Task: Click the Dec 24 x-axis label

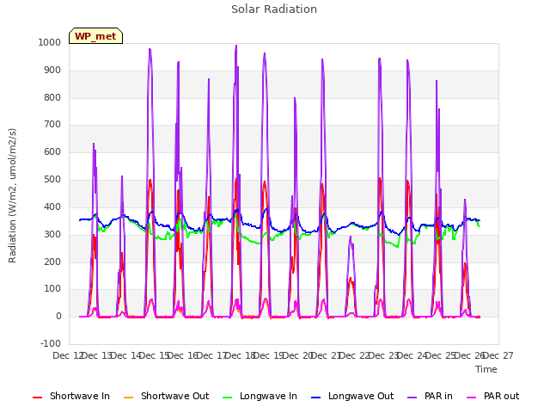Action: (x=412, y=355)
